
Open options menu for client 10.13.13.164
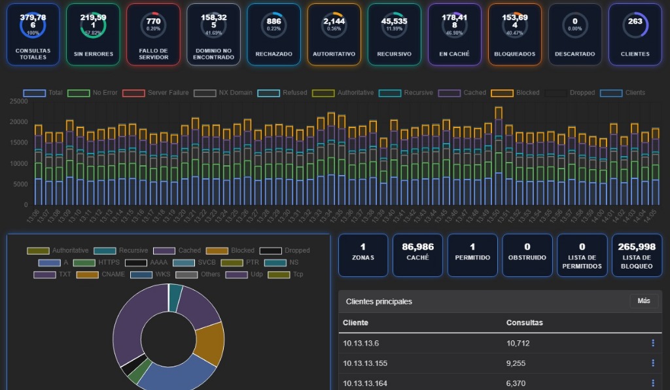click(x=653, y=383)
